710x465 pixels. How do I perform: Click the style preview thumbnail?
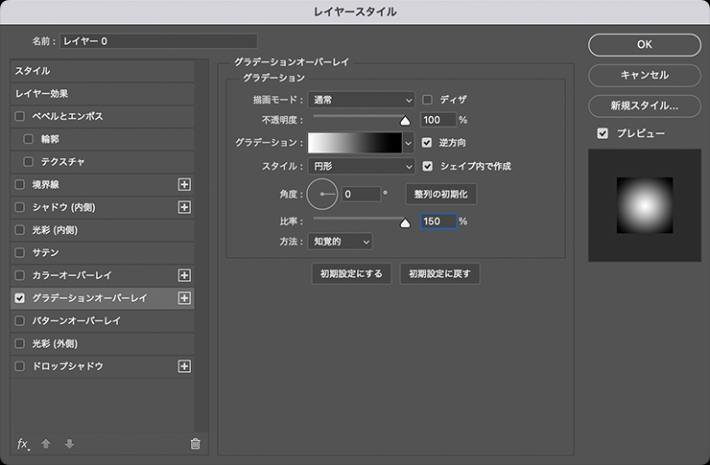point(645,205)
